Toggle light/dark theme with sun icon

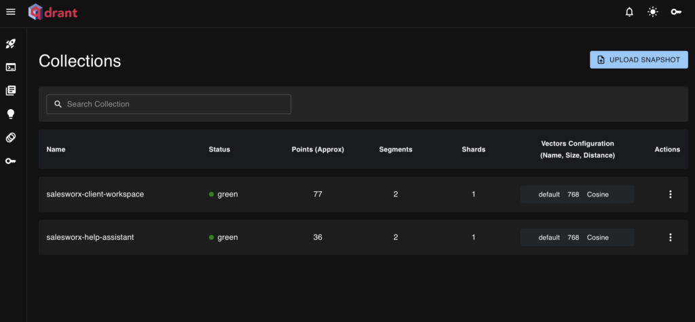pyautogui.click(x=652, y=12)
